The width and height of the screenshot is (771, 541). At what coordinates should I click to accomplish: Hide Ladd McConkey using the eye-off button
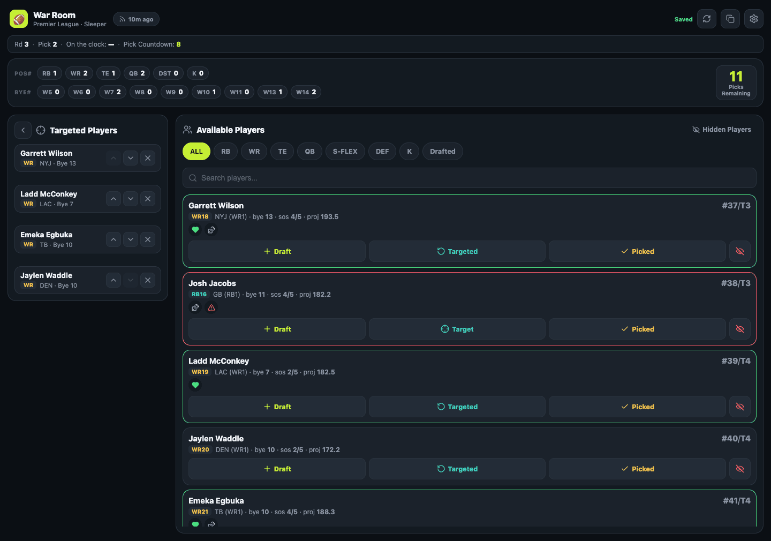point(740,407)
